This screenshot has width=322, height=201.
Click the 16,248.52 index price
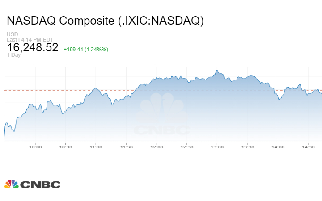pos(33,47)
